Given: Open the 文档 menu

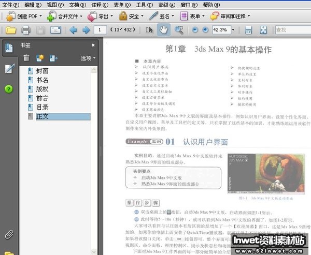Looking at the screenshot, I should click(x=78, y=5).
